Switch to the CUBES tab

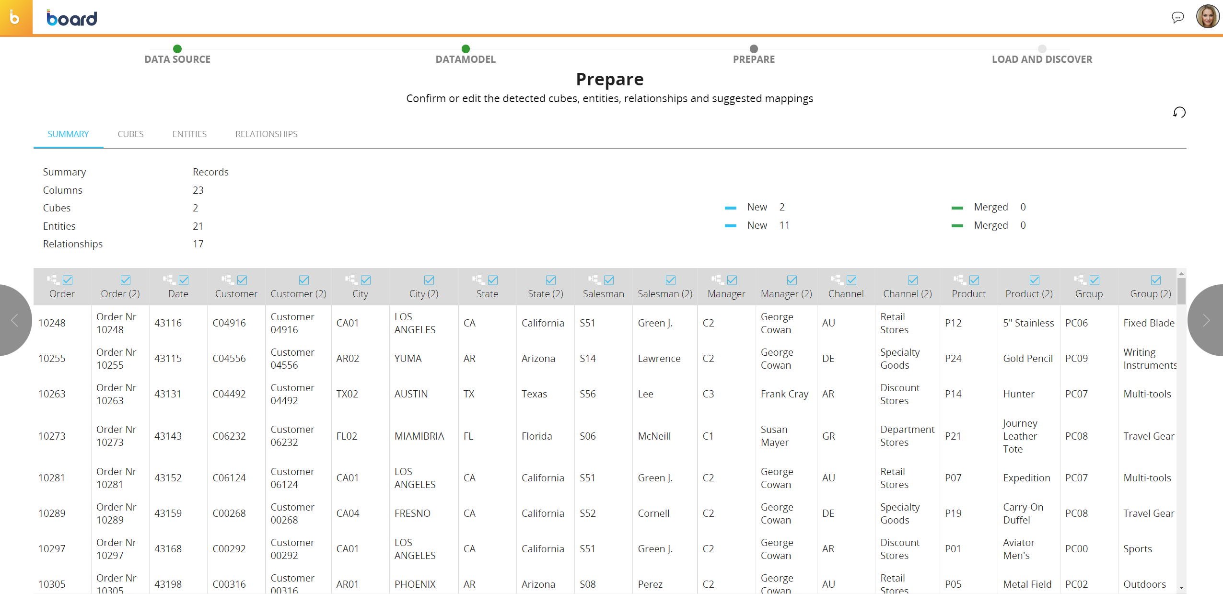coord(130,134)
